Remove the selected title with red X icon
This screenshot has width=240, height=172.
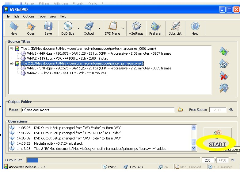tap(224, 76)
